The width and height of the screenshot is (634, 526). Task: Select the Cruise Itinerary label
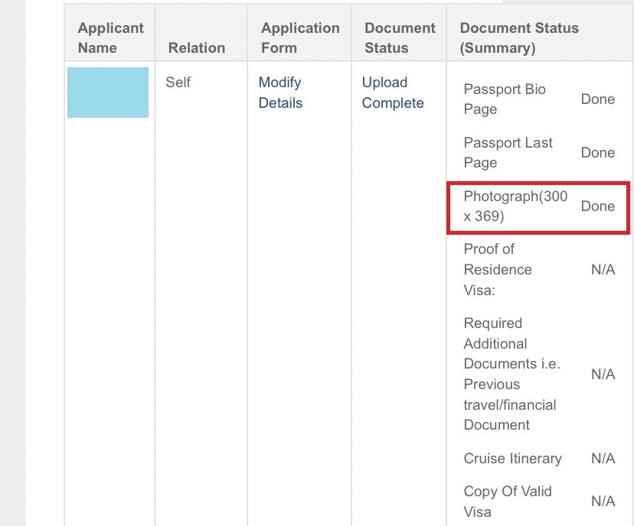pyautogui.click(x=512, y=459)
